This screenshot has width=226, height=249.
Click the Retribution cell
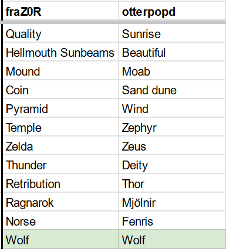(61, 183)
